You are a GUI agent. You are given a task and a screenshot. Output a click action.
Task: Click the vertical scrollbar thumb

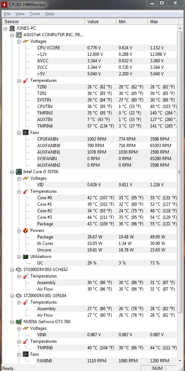(180, 172)
